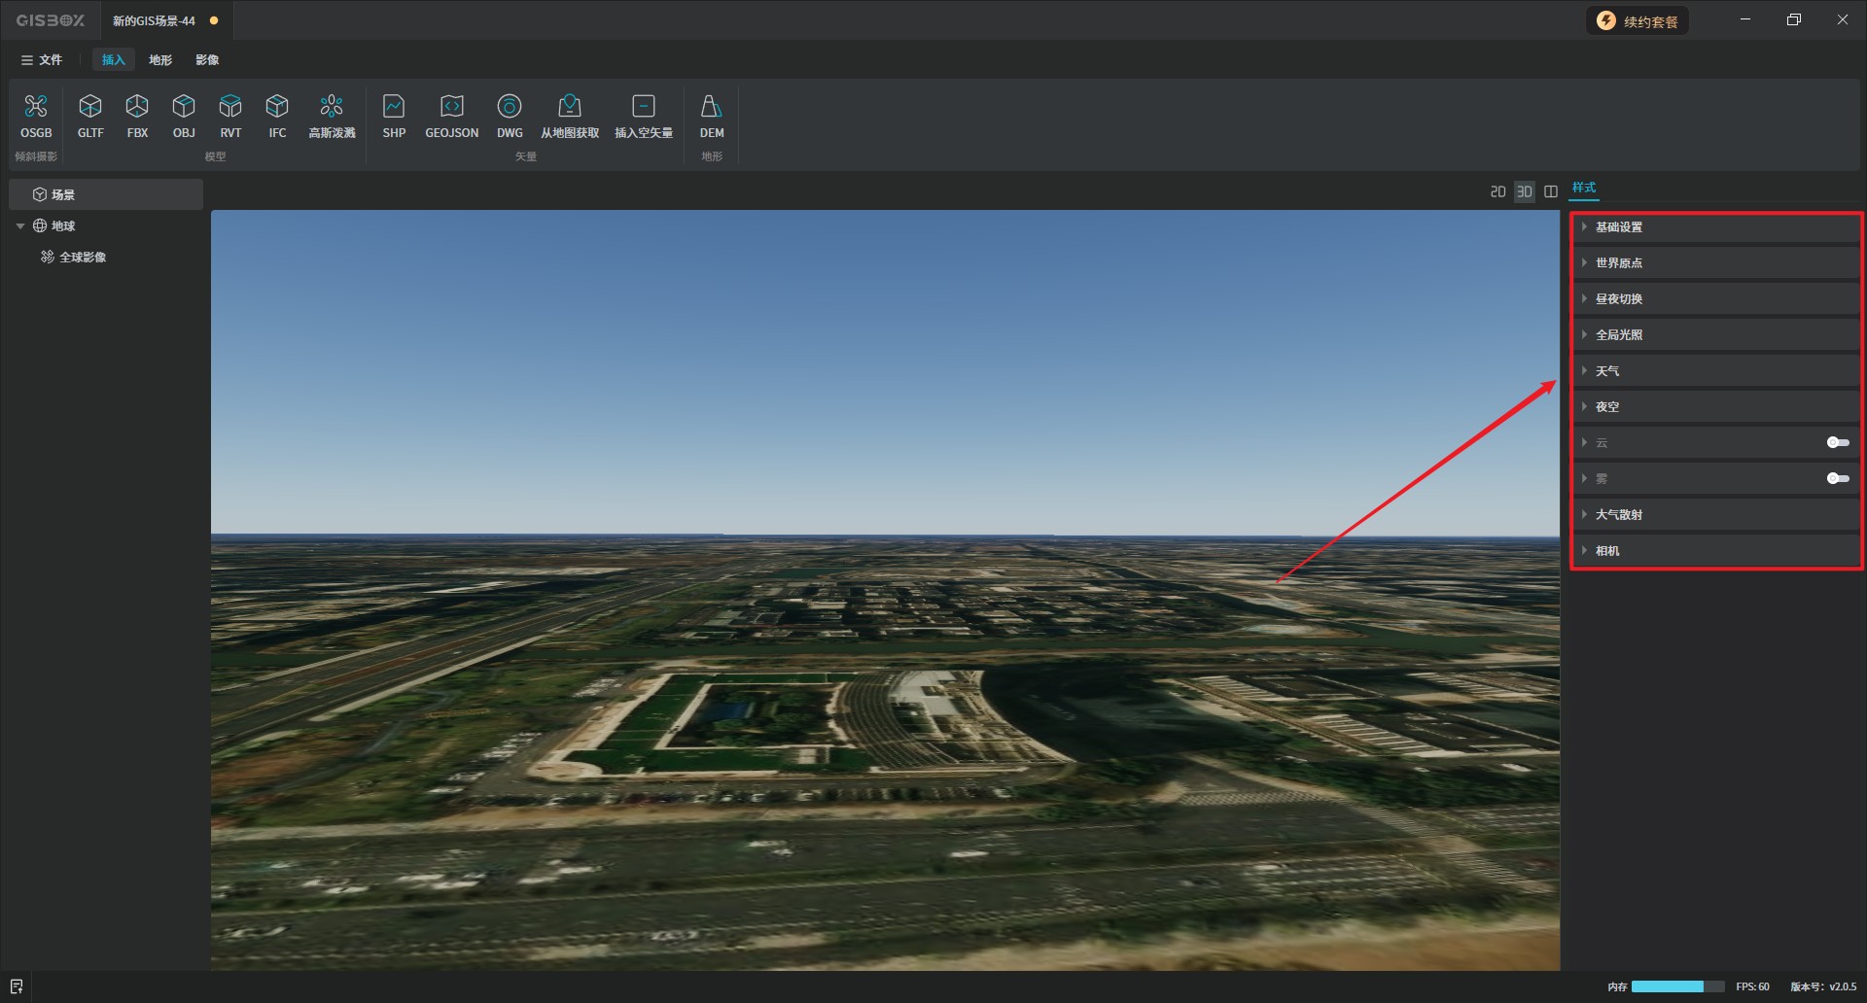The width and height of the screenshot is (1867, 1003).
Task: Turn on the 雾 fog switch
Action: (x=1837, y=478)
